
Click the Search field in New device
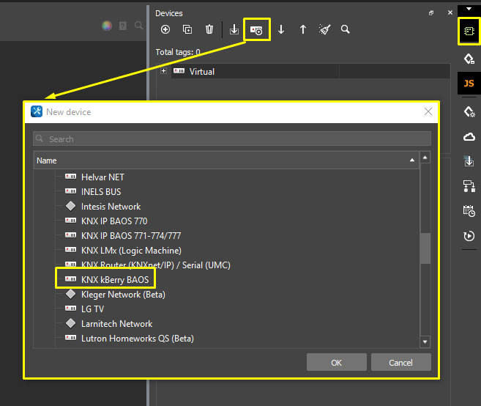[x=231, y=139]
